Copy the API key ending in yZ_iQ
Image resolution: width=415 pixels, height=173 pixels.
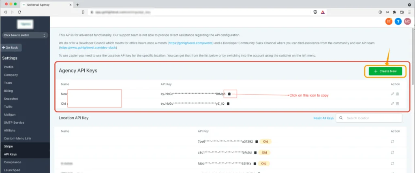(228, 103)
